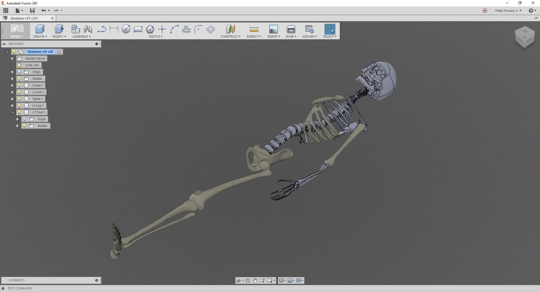Click the ViewCube to reorient view
Viewport: 540px width, 292px height.
pyautogui.click(x=525, y=37)
